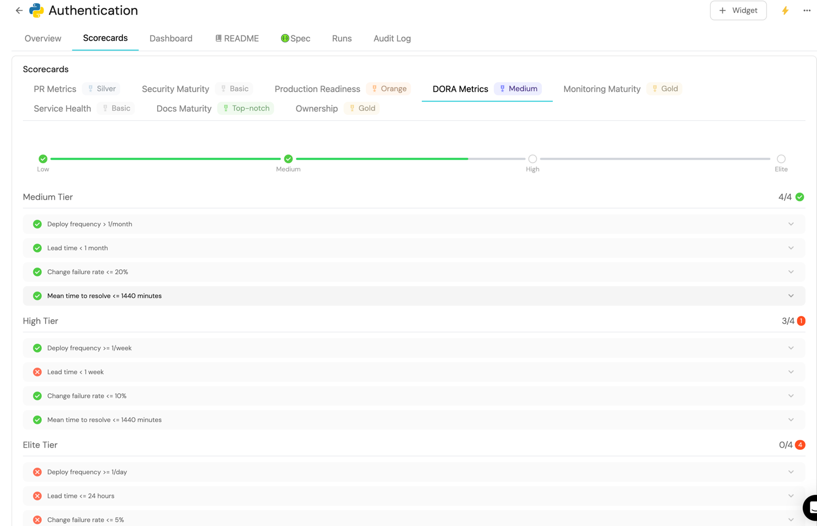Click the Silver trophy badge
Viewport: 817px width, 526px height.
click(102, 89)
